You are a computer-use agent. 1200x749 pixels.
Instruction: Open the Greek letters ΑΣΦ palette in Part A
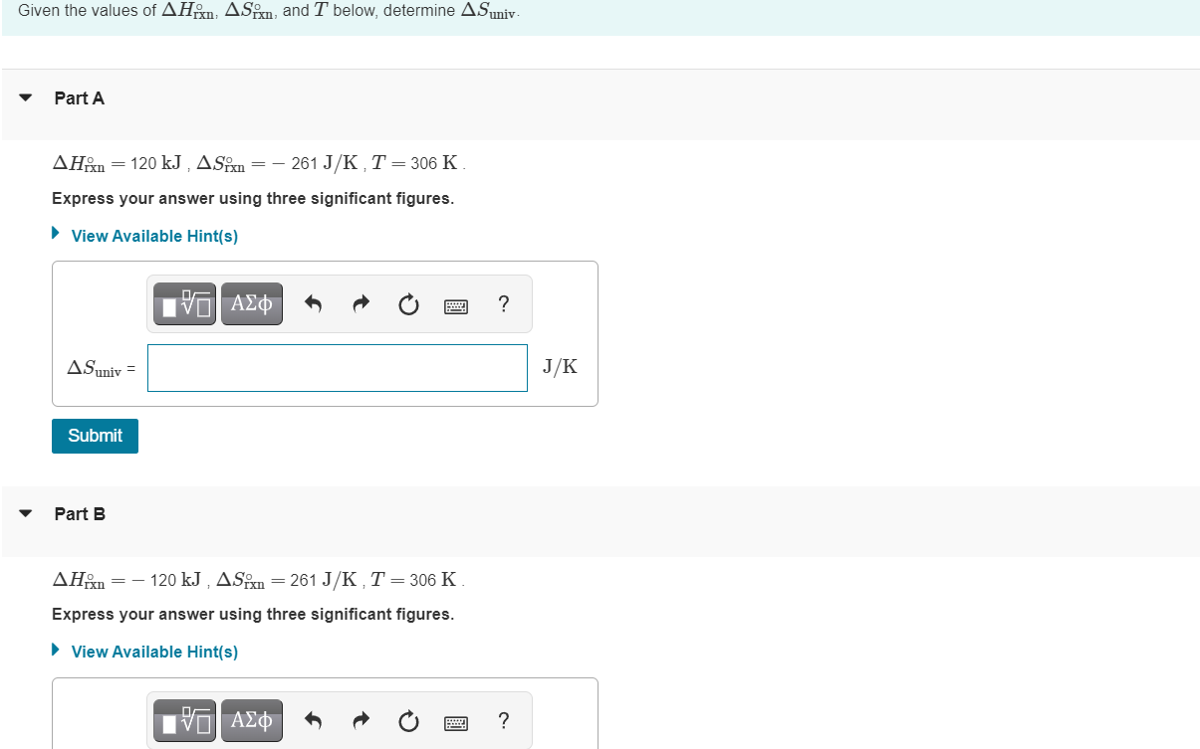(x=251, y=303)
